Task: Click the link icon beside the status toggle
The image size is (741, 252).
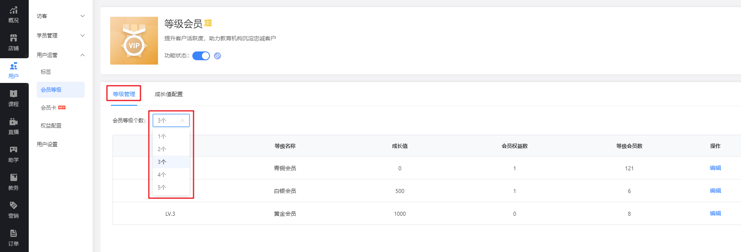Action: coord(217,56)
